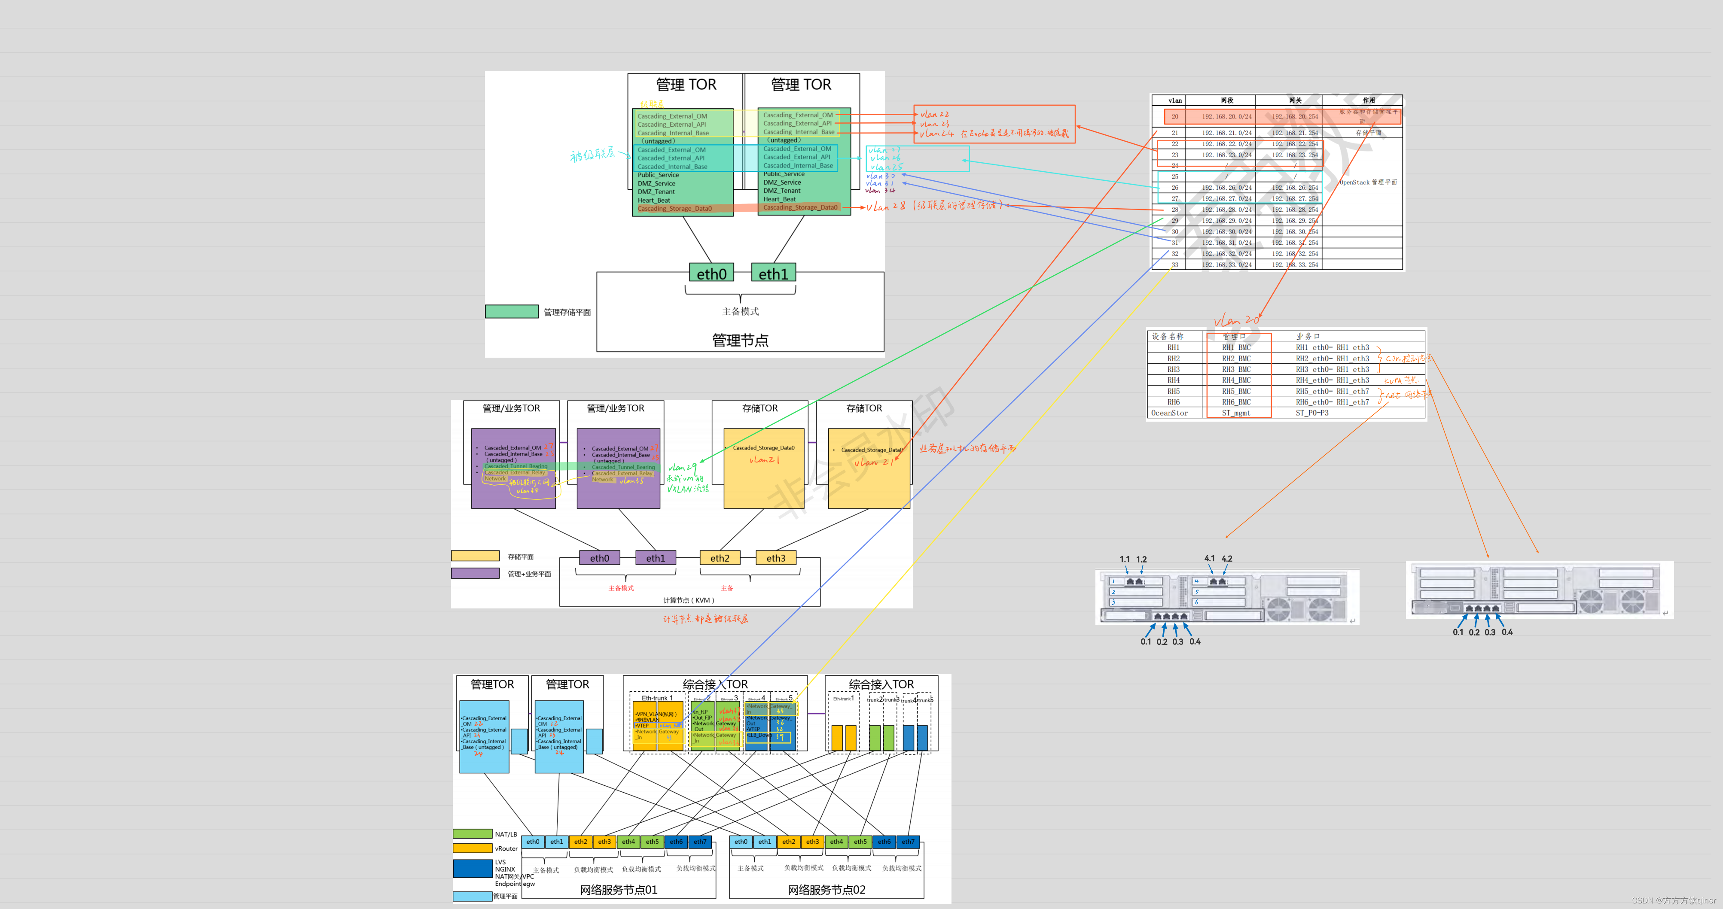
Task: Click eth7 port of 网络服务节点01
Action: coord(700,842)
